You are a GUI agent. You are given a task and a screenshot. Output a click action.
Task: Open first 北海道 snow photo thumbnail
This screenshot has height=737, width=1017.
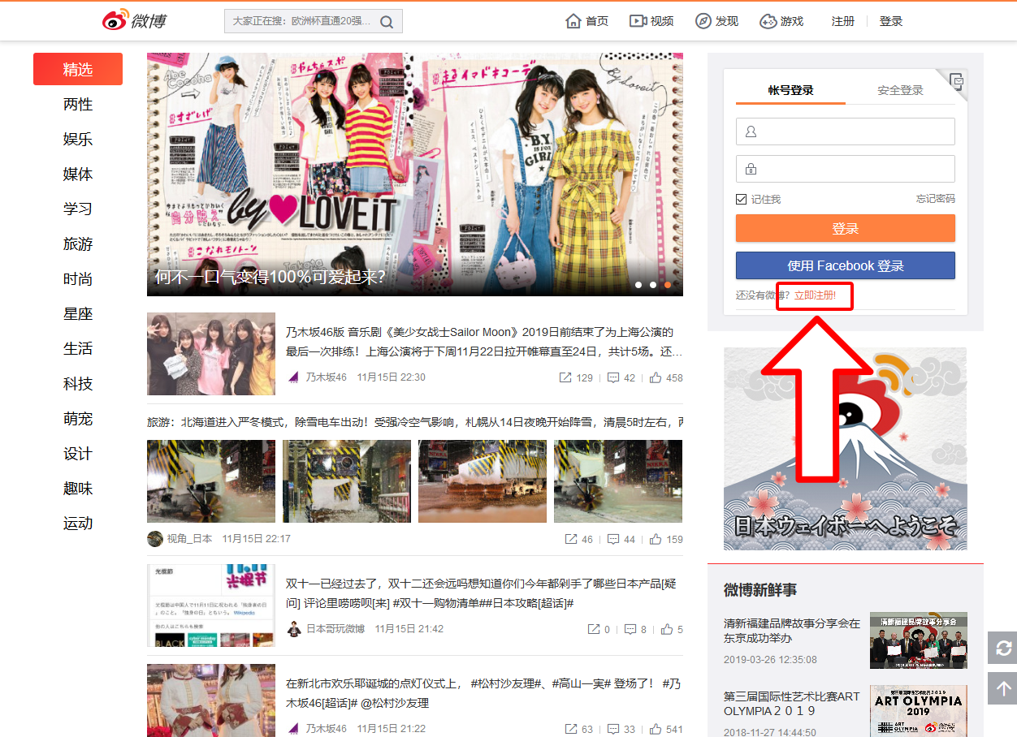(x=211, y=481)
